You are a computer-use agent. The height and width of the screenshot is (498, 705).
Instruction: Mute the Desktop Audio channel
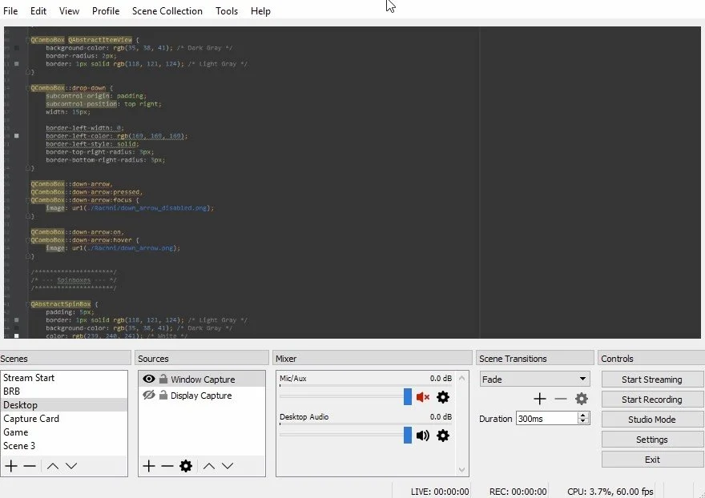coord(423,436)
